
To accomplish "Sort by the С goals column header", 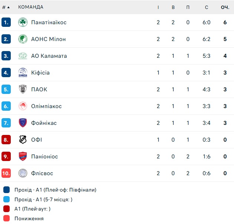I will coord(207,7).
